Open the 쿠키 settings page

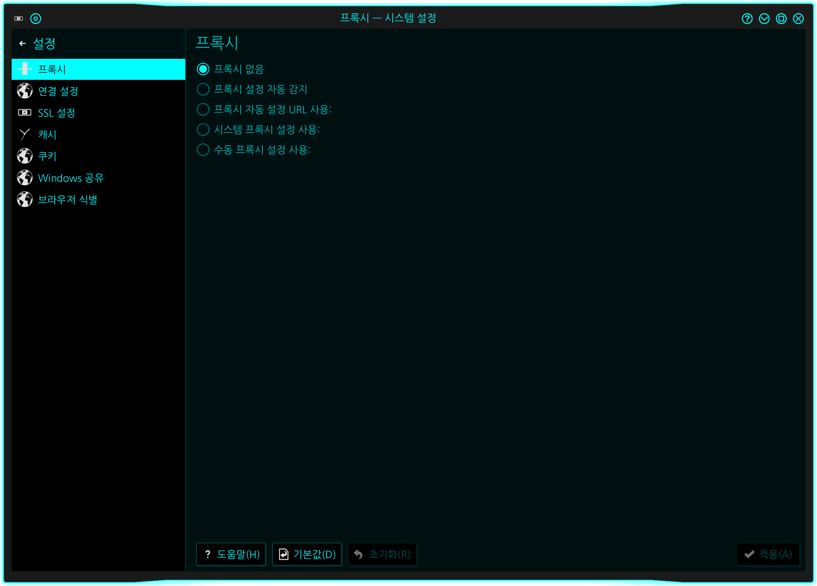pos(47,156)
